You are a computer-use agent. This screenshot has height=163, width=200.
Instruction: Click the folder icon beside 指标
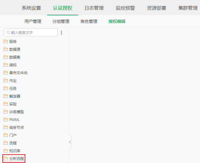(x=6, y=65)
